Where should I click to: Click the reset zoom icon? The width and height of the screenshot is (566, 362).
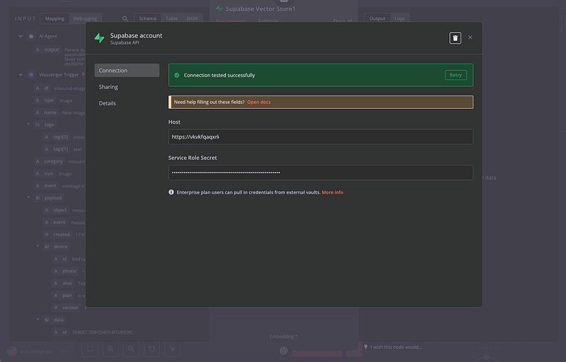coord(152,349)
